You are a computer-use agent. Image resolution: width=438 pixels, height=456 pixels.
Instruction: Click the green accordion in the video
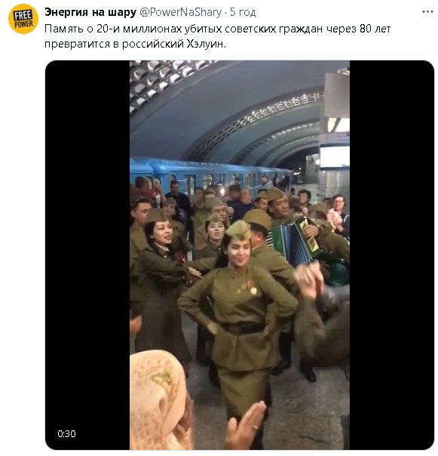click(x=293, y=242)
